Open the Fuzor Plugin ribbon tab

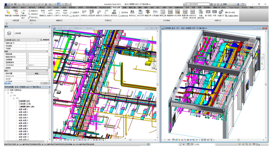point(234,7)
